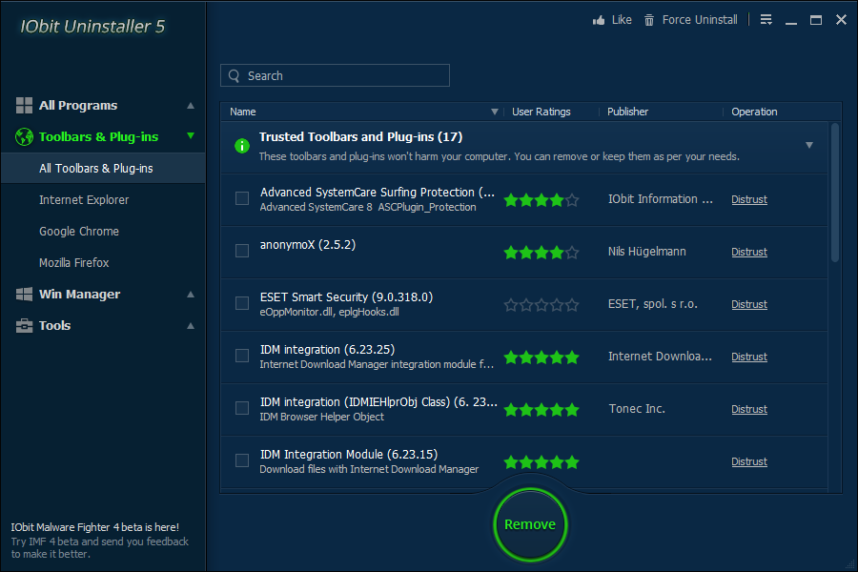Expand the Tools section arrow
858x572 pixels.
click(x=191, y=326)
